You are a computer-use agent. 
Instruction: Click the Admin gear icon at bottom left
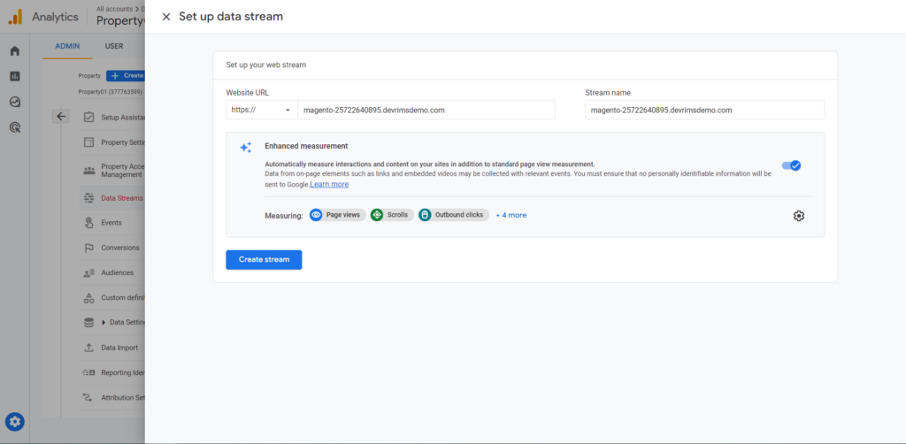15,422
